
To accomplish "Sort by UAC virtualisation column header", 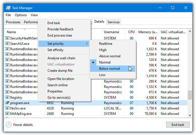I will click(173, 32).
